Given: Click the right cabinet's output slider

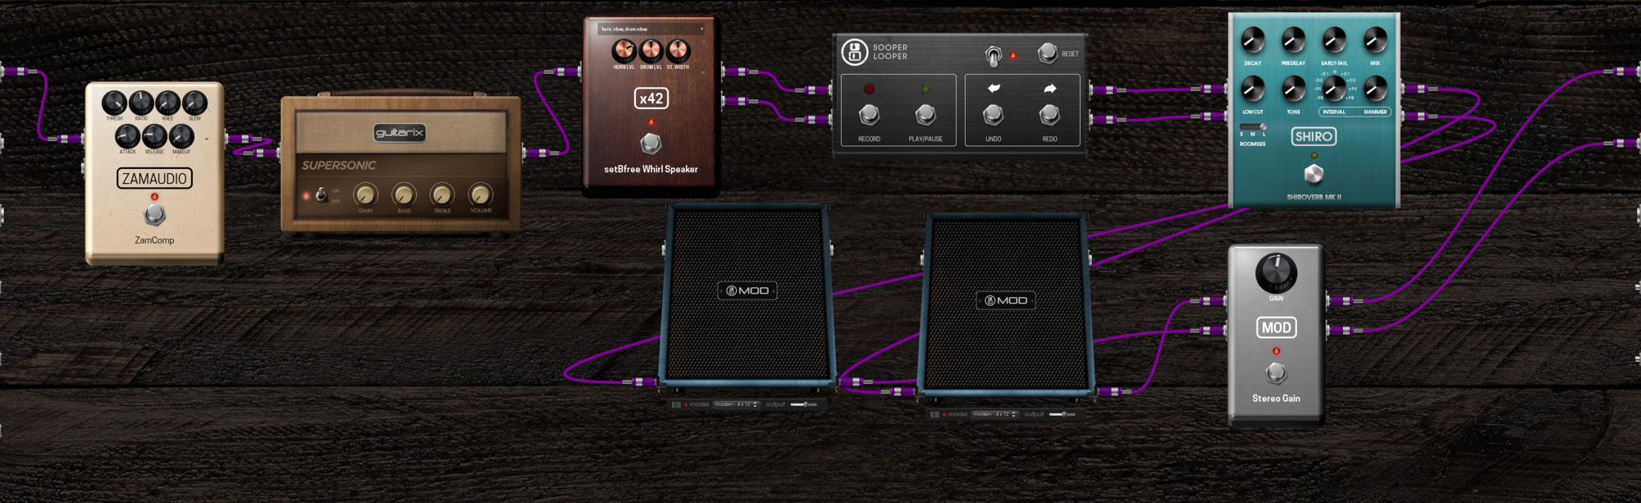Looking at the screenshot, I should (1063, 414).
